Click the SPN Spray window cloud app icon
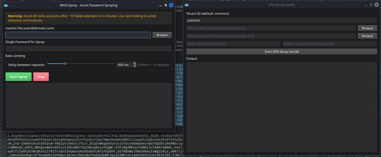This screenshot has width=381, height=157. click(x=187, y=5)
